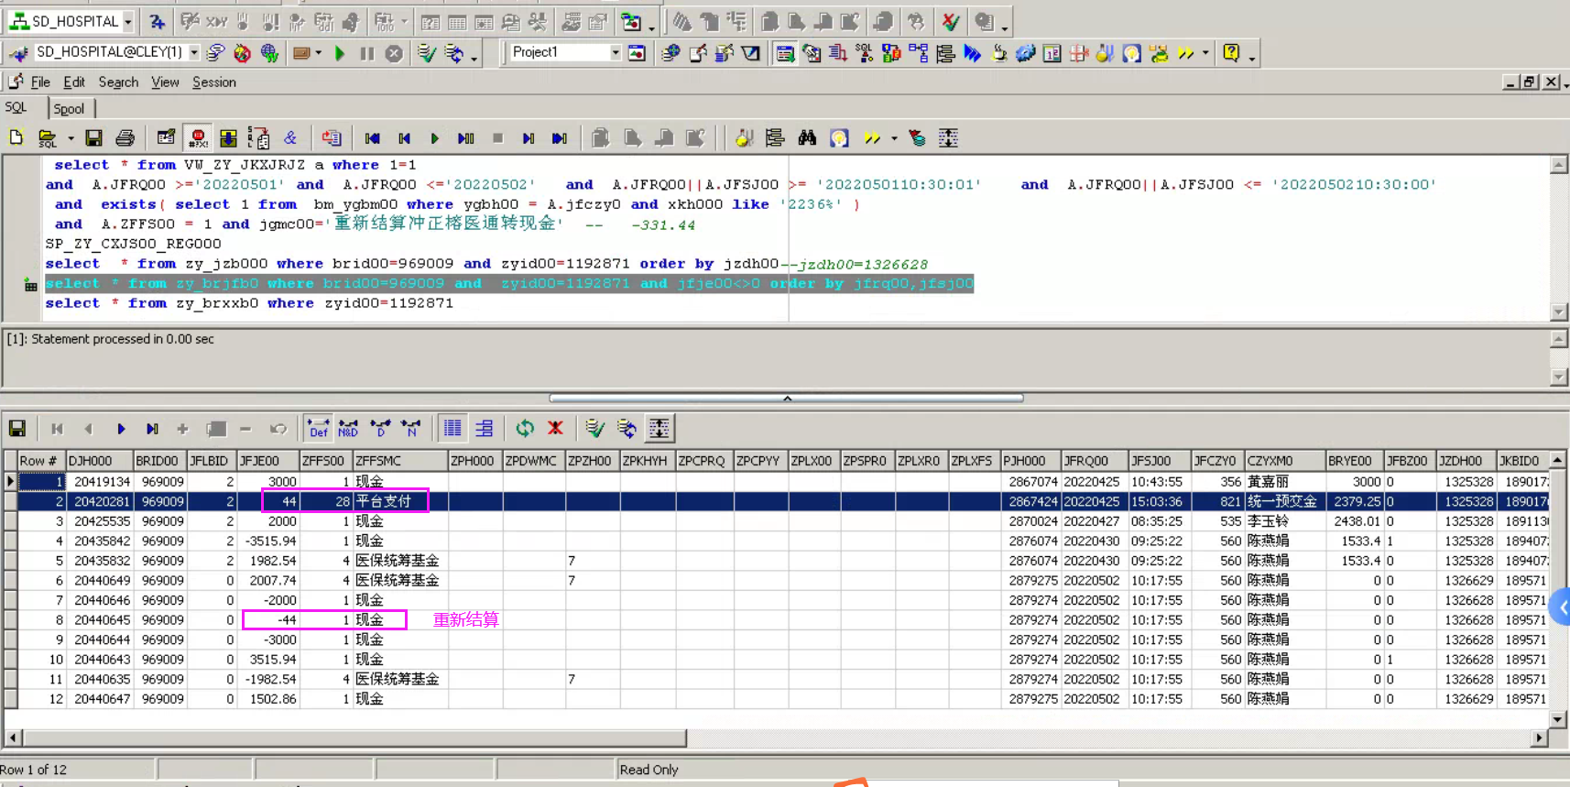Go to the next record with the blue arrow
The image size is (1570, 787).
tap(121, 429)
